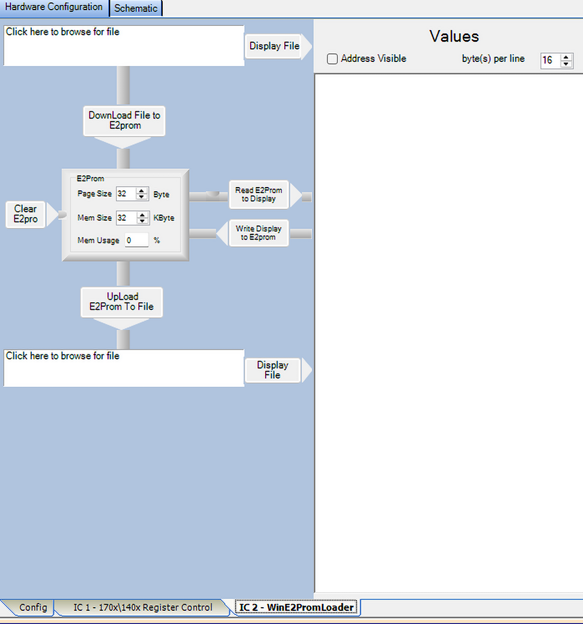
Task: Increase Mem Size with up arrow
Action: click(x=142, y=215)
